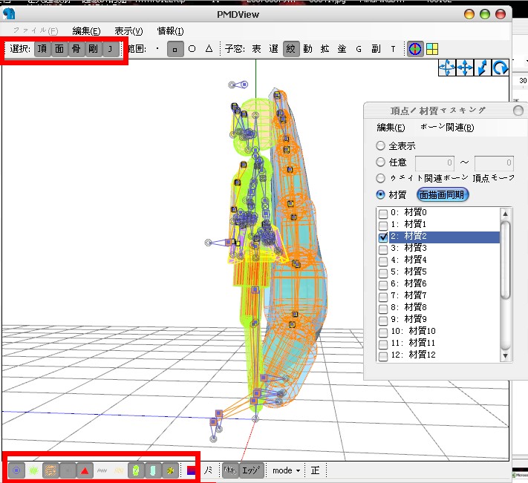Viewport: 528px width, 483px height.
Task: Check the 材質0 checkbox
Action: (383, 213)
